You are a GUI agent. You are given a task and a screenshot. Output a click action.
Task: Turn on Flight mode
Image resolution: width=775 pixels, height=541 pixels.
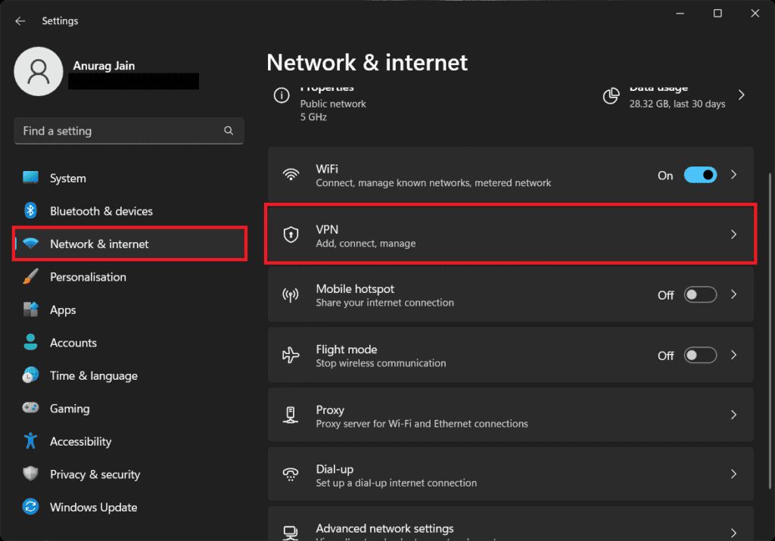pyautogui.click(x=700, y=354)
